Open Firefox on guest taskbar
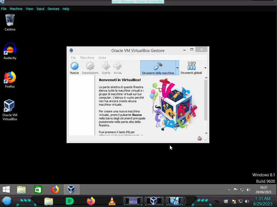This screenshot has height=207, width=277. (55, 189)
